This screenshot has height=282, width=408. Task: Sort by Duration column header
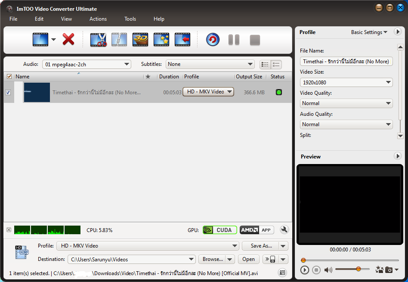pyautogui.click(x=169, y=77)
